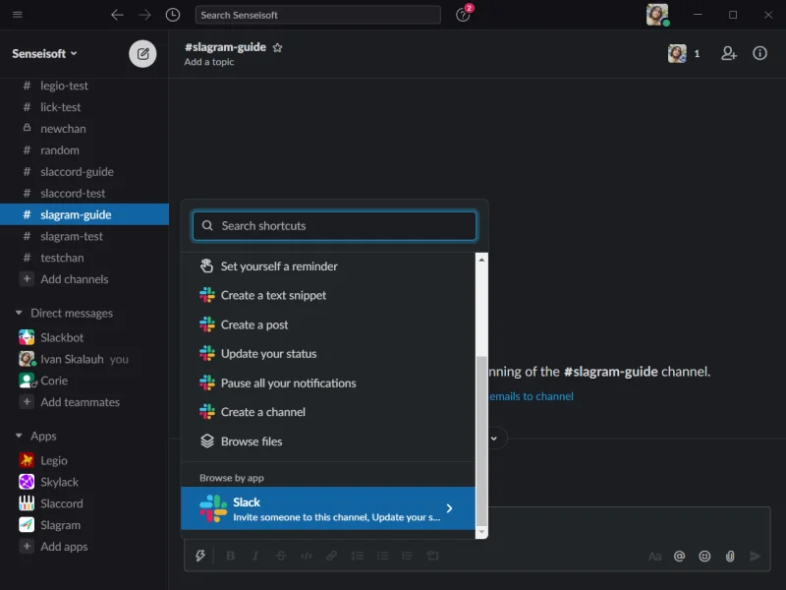Viewport: 786px width, 590px height.
Task: Toggle inline code formatting in composer
Action: (x=307, y=556)
